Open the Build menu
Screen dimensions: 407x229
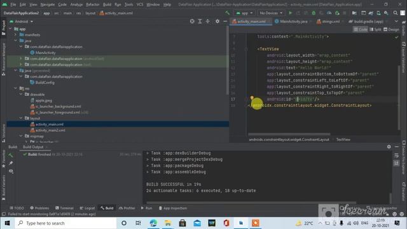107,4
